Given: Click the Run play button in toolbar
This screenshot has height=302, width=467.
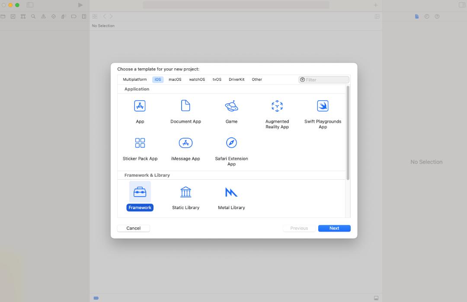Looking at the screenshot, I should pyautogui.click(x=80, y=5).
